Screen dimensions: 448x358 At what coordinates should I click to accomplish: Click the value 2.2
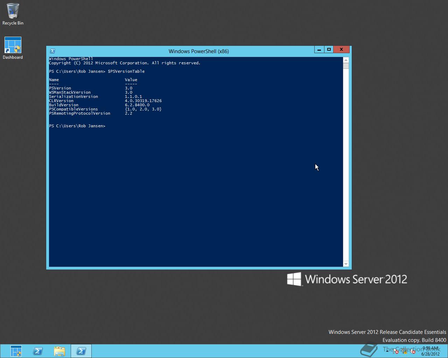[128, 113]
